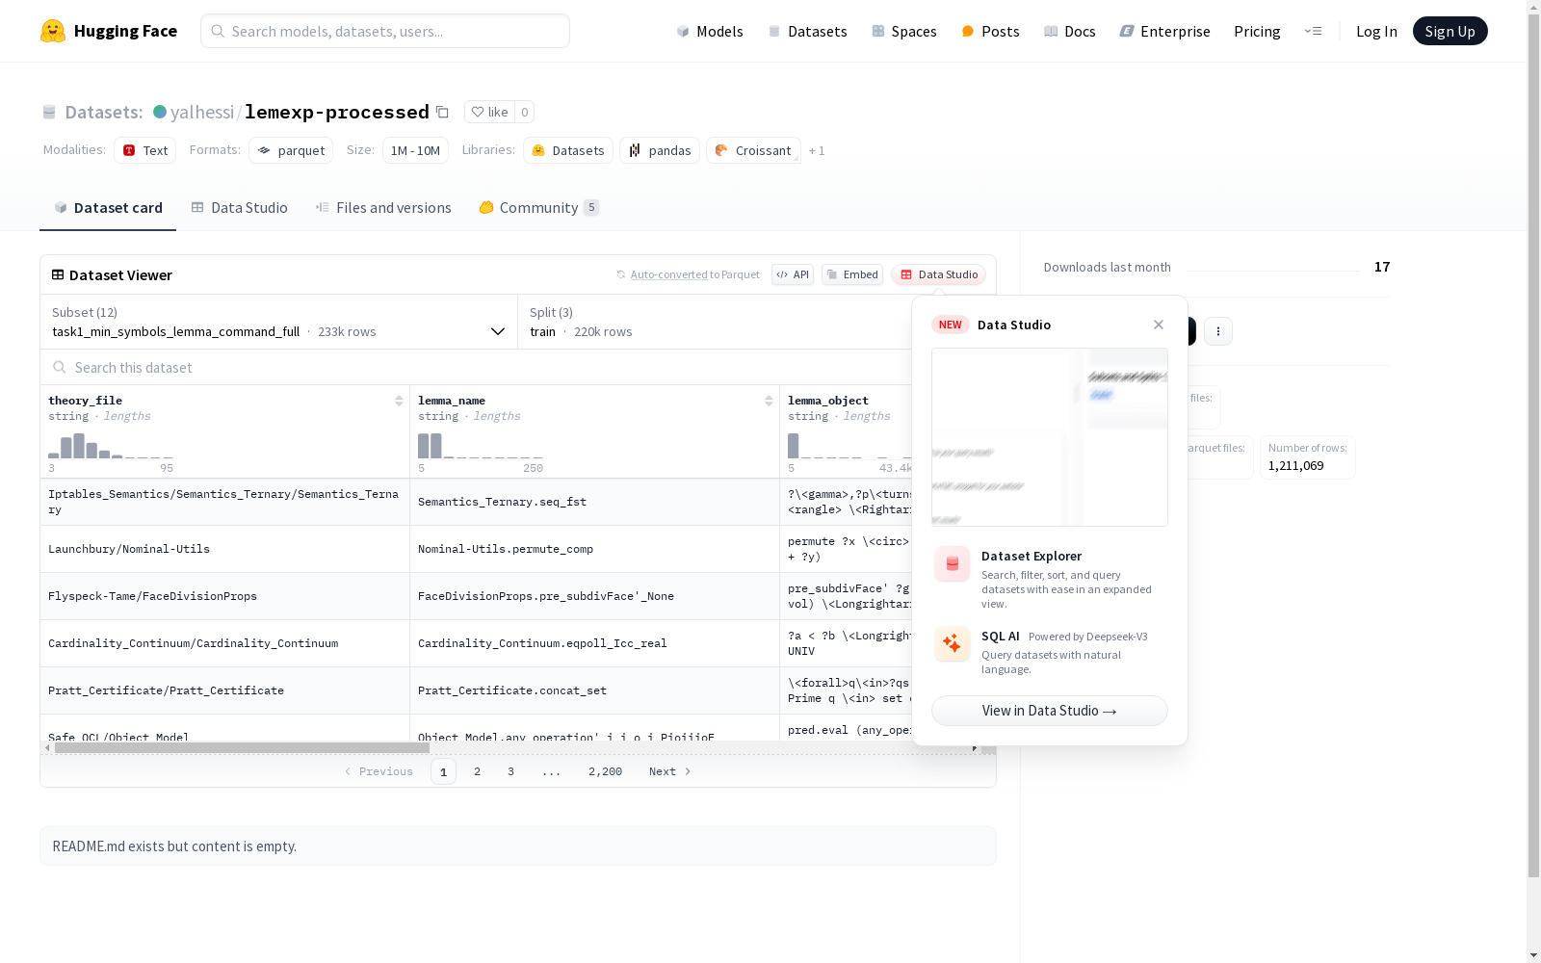Click the like heart button
The height and width of the screenshot is (963, 1541).
pyautogui.click(x=489, y=112)
